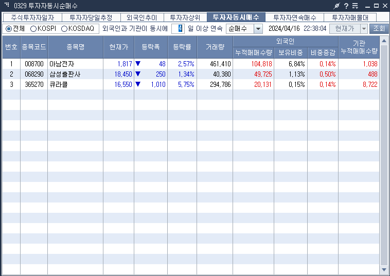
Task: Click the 2024/04/16 date text
Action: pyautogui.click(x=284, y=29)
